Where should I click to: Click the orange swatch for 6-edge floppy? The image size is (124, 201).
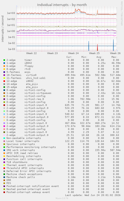[4, 66]
